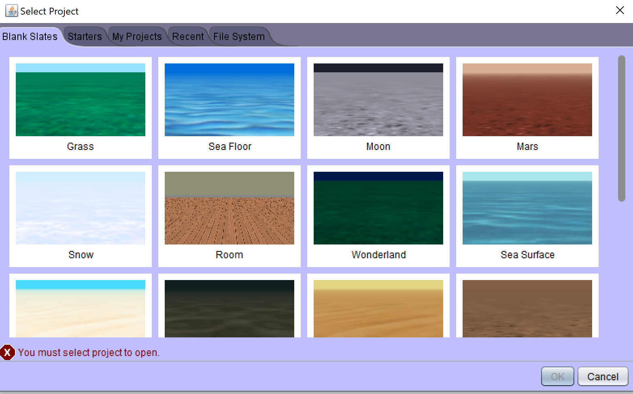Image resolution: width=633 pixels, height=394 pixels.
Task: Open the File System tab
Action: point(239,37)
